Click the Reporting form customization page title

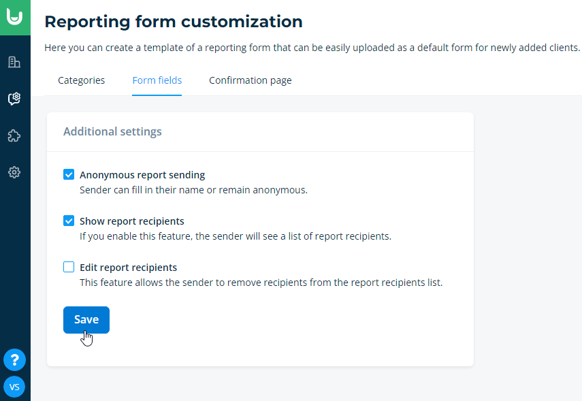[174, 22]
